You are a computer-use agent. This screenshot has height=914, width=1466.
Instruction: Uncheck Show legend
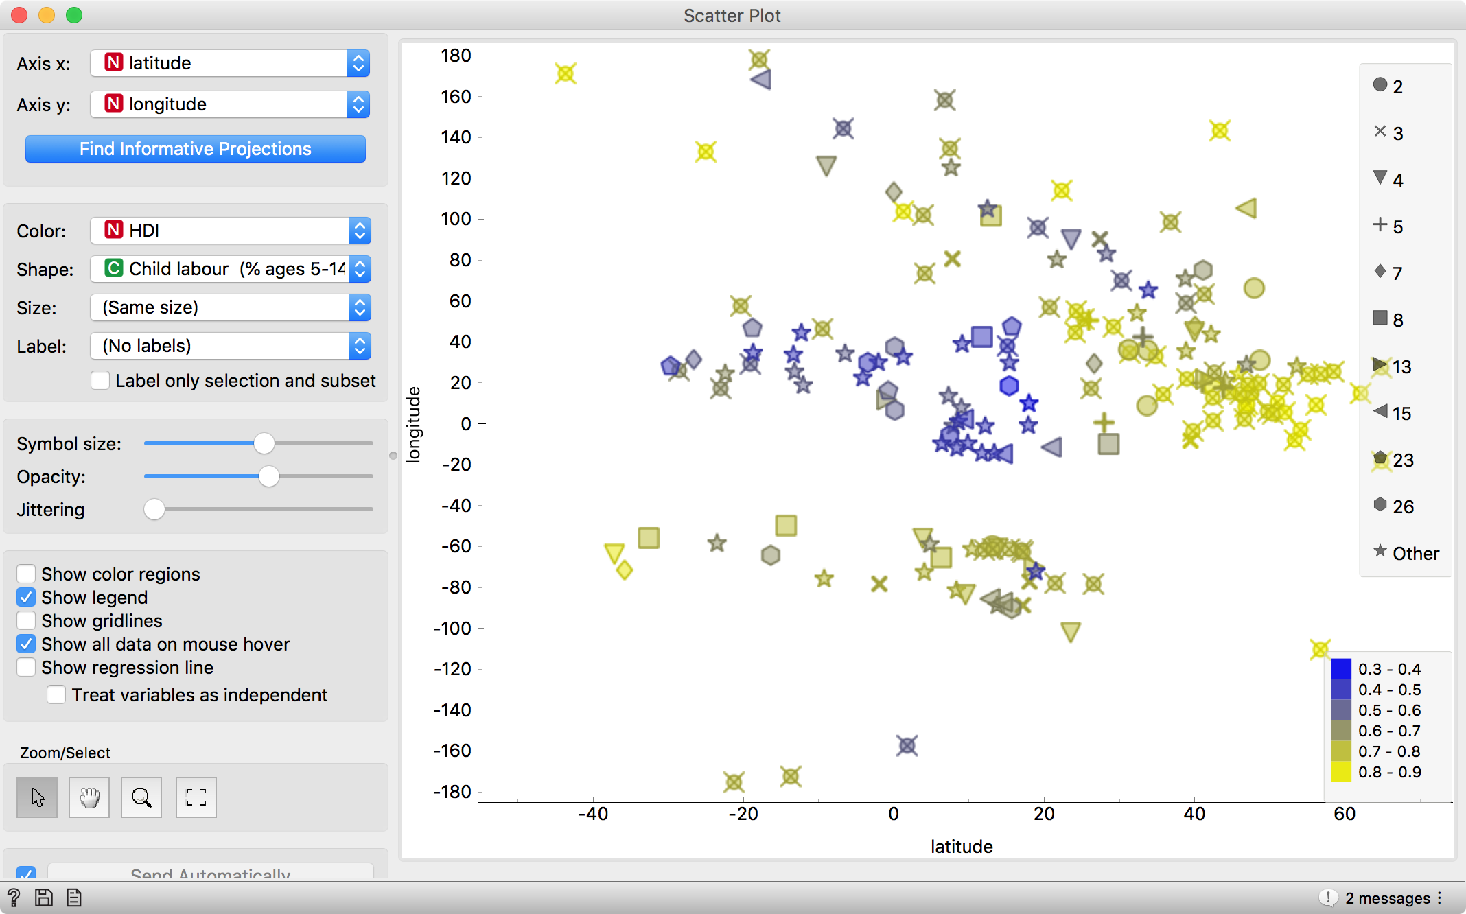(26, 597)
